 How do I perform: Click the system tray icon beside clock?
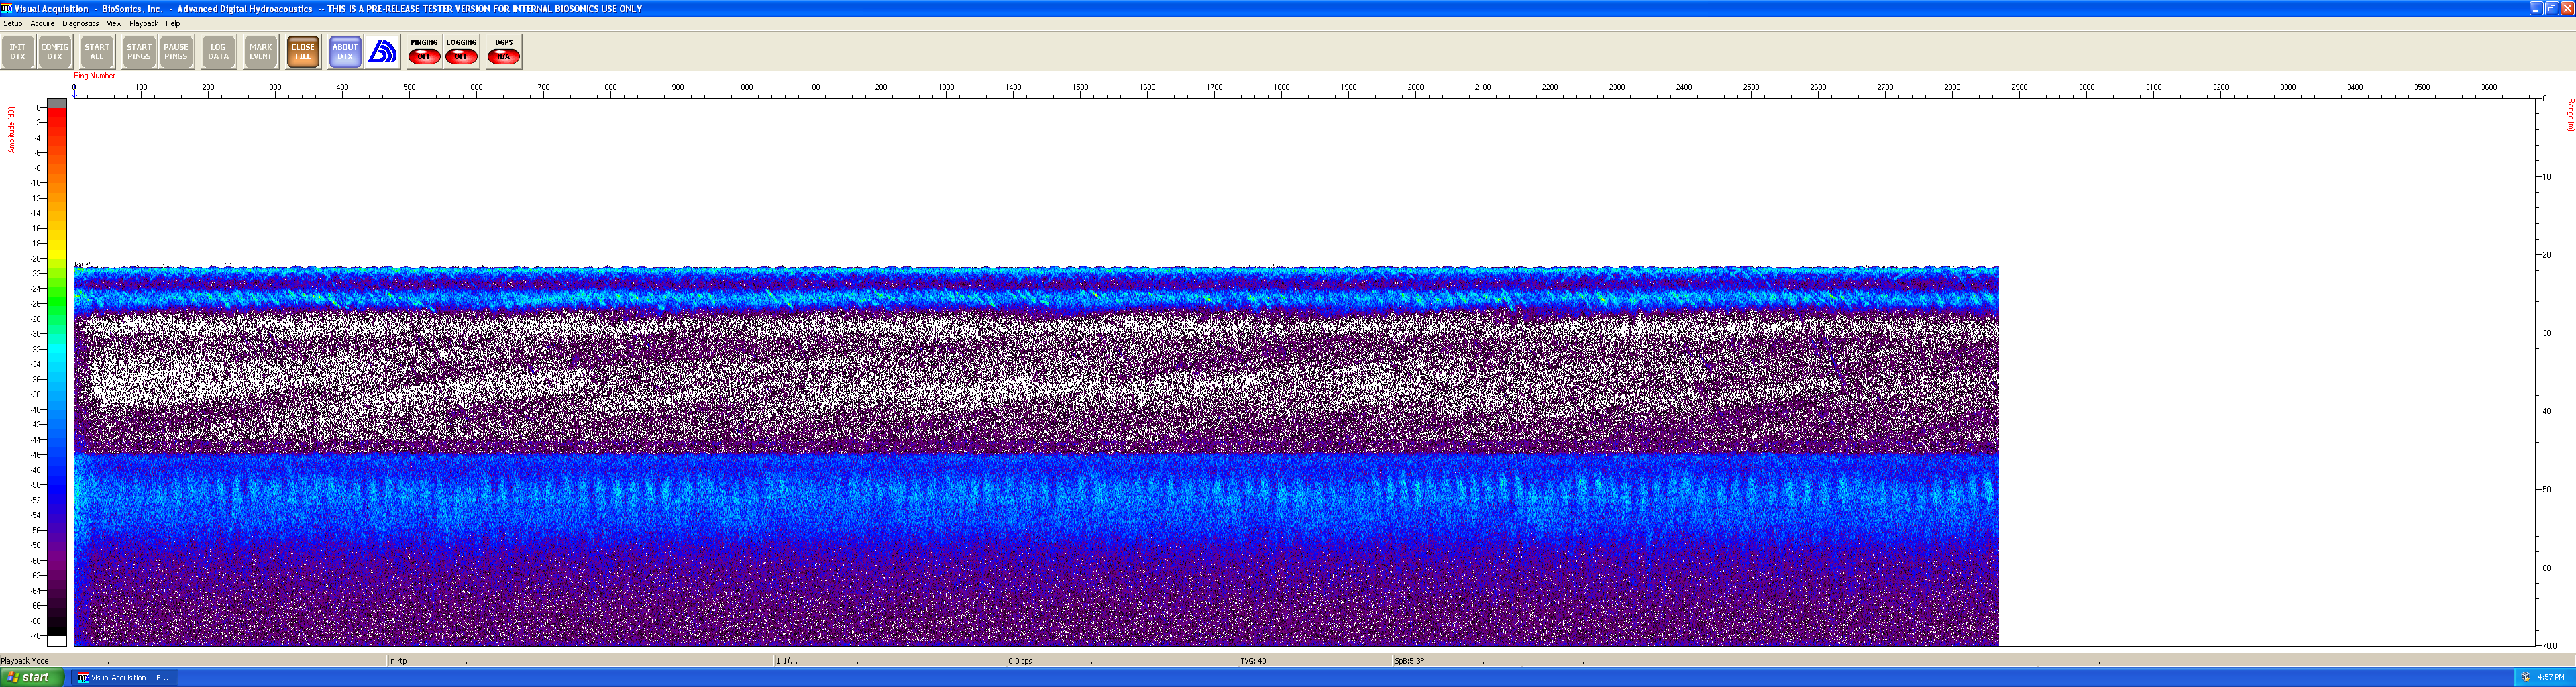coord(2526,677)
